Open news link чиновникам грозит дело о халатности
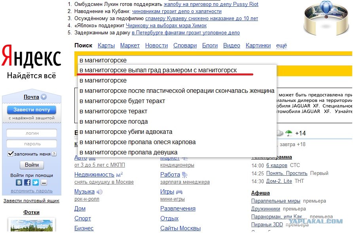 (x=177, y=11)
